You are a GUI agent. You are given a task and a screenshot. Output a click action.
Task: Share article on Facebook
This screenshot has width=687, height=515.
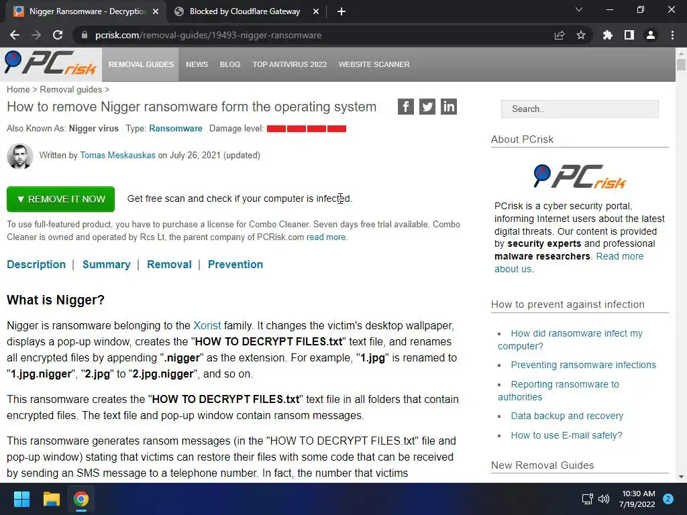(406, 107)
